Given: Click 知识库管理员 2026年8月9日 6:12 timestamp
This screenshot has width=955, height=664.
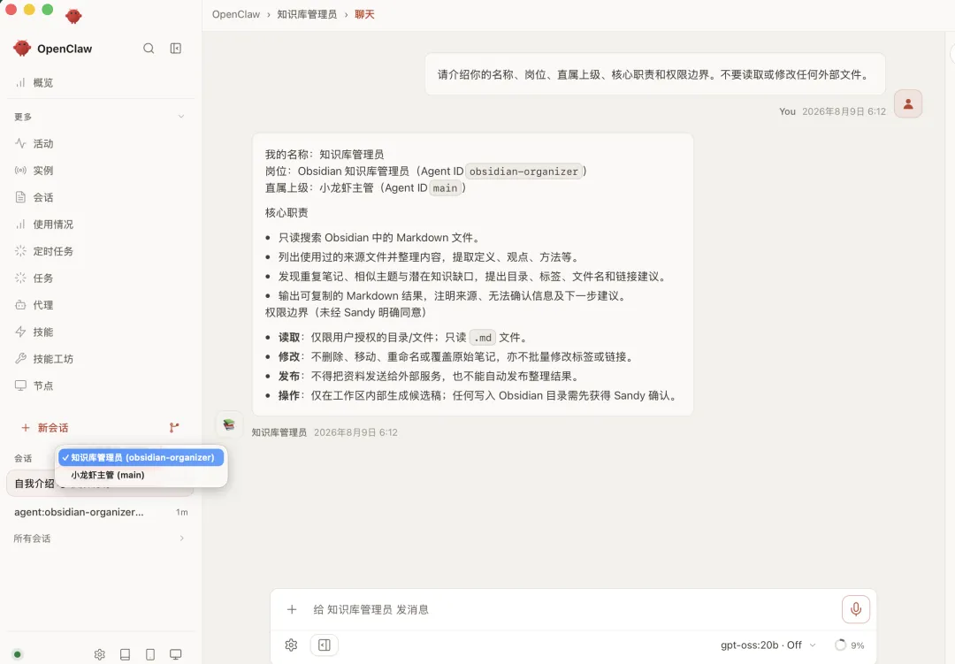Looking at the screenshot, I should [x=325, y=432].
